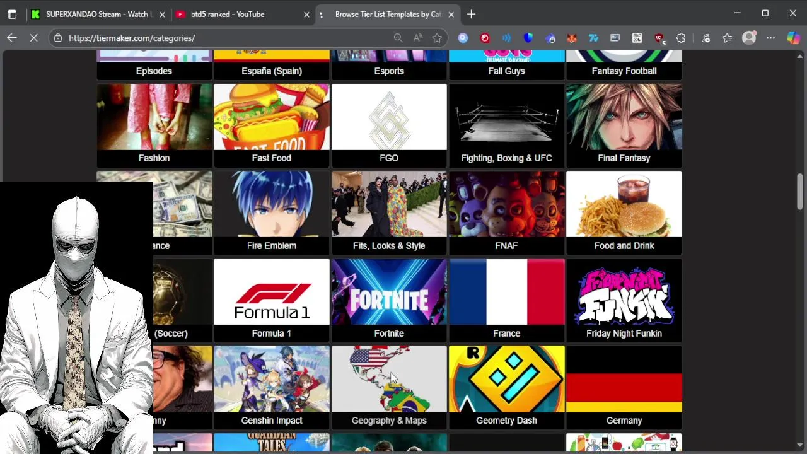Image resolution: width=807 pixels, height=454 pixels.
Task: Add page to favorites star
Action: pos(437,38)
